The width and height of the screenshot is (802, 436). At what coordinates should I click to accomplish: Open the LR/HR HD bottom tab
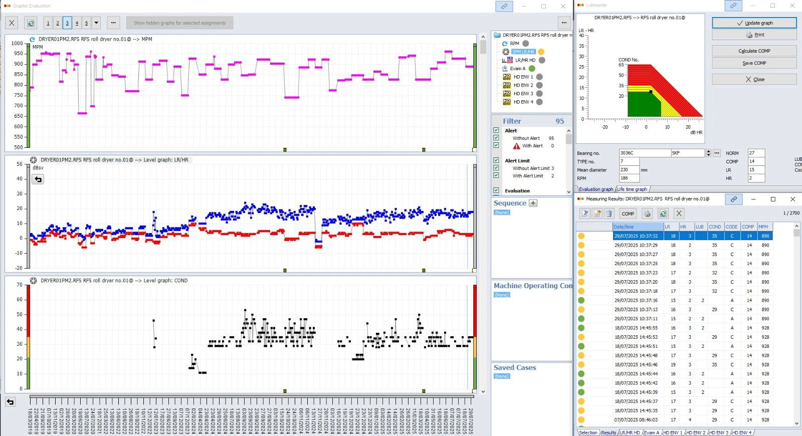coord(630,432)
